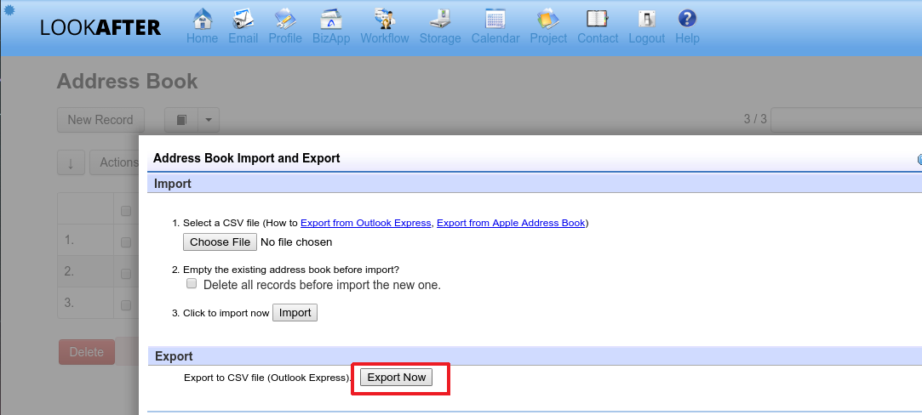The height and width of the screenshot is (415, 922).
Task: Open the Contact book icon
Action: [598, 20]
